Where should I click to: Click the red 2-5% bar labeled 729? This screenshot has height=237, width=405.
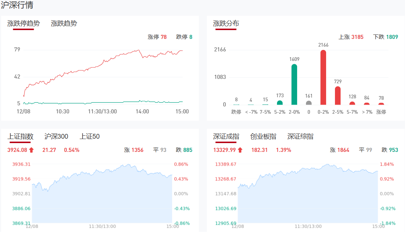(x=337, y=96)
